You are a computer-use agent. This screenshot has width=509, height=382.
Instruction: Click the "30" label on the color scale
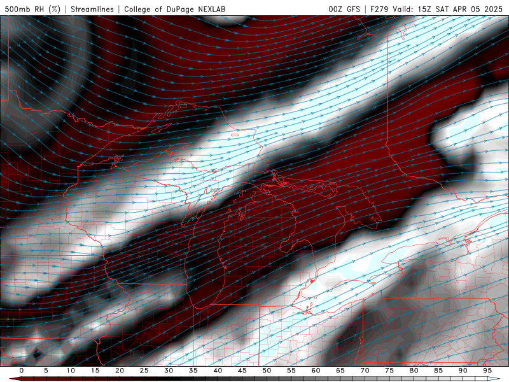[169, 371]
